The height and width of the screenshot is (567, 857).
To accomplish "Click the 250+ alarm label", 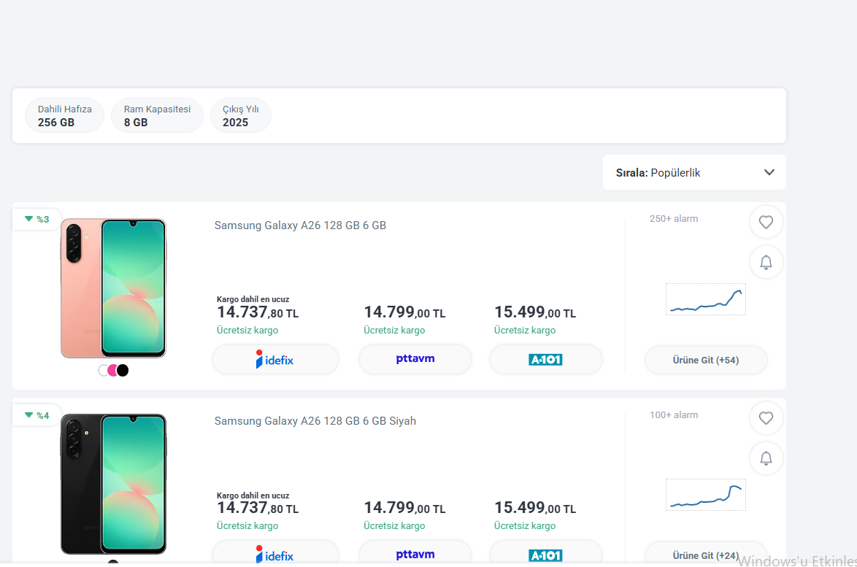I will [673, 218].
